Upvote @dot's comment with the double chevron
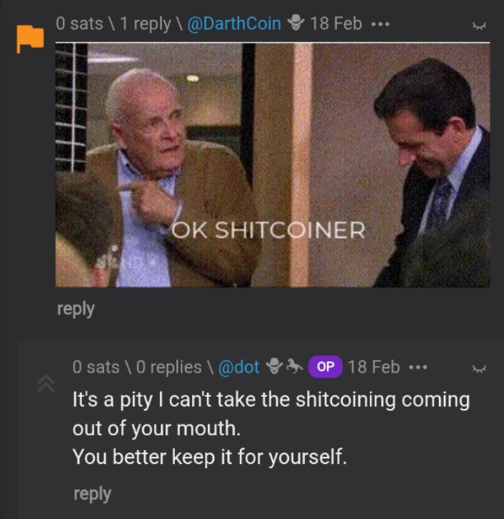 46,383
